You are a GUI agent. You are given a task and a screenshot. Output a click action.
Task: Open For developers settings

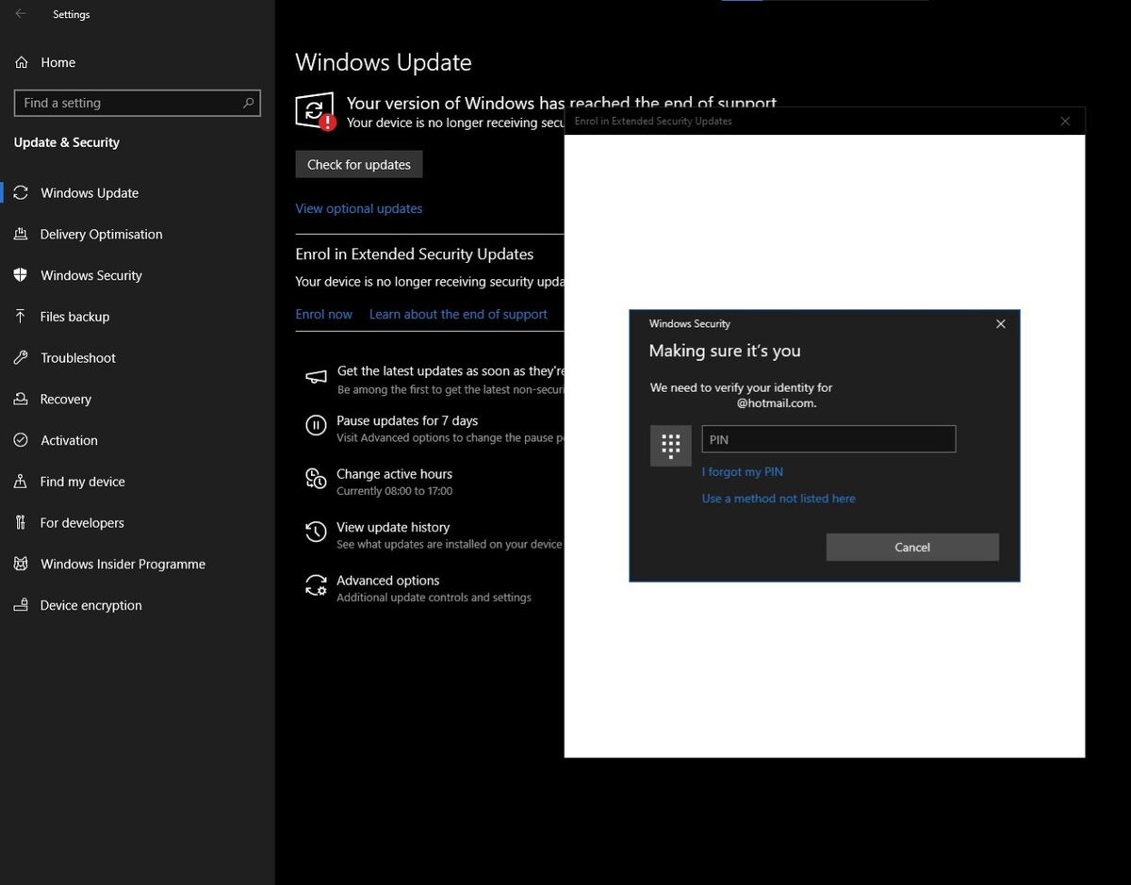pyautogui.click(x=82, y=523)
